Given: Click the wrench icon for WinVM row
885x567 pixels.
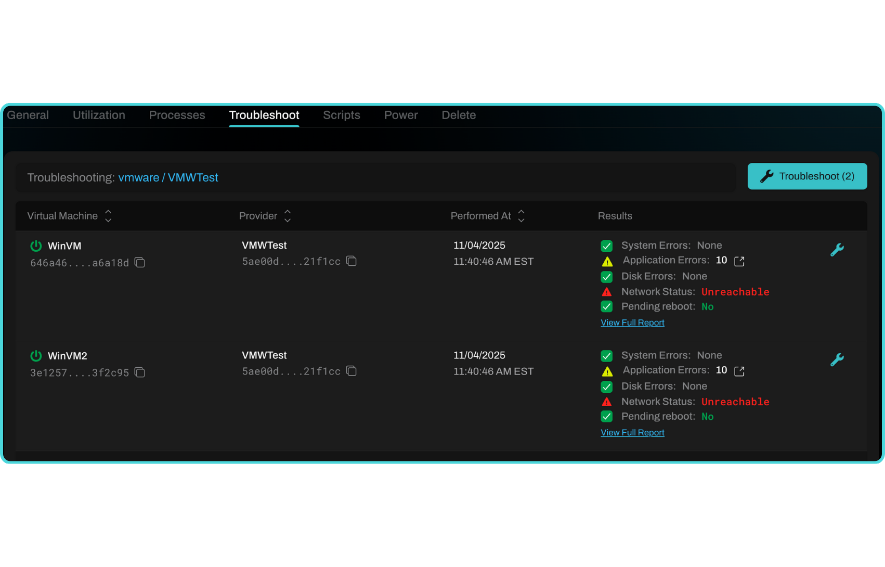Looking at the screenshot, I should coord(837,250).
